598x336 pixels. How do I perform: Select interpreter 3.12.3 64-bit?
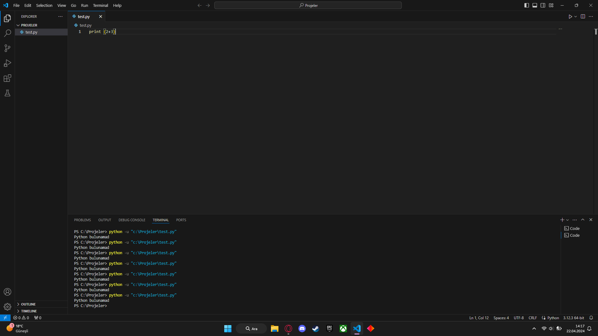pos(573,318)
